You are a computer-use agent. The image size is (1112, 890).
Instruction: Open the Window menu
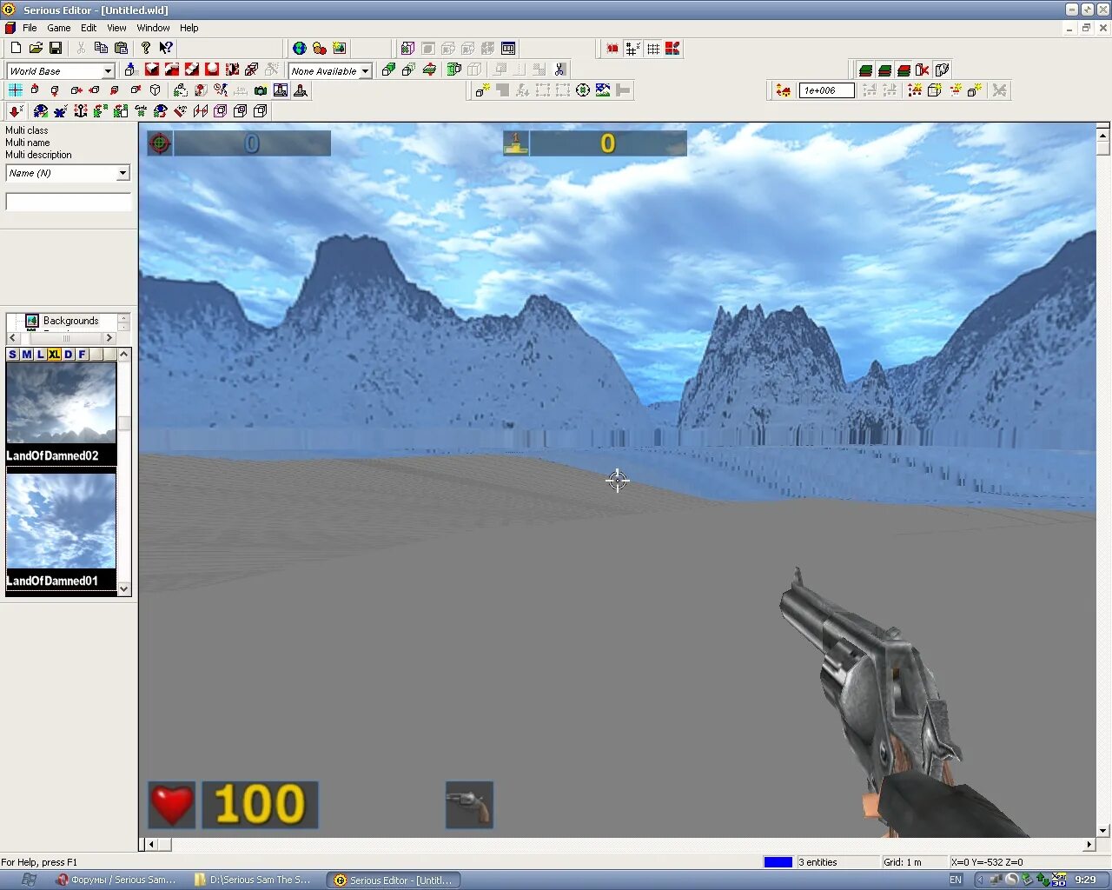153,28
